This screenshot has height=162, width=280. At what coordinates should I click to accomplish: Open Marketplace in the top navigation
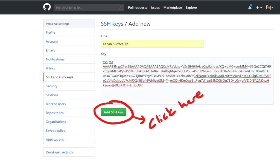pos(173,8)
